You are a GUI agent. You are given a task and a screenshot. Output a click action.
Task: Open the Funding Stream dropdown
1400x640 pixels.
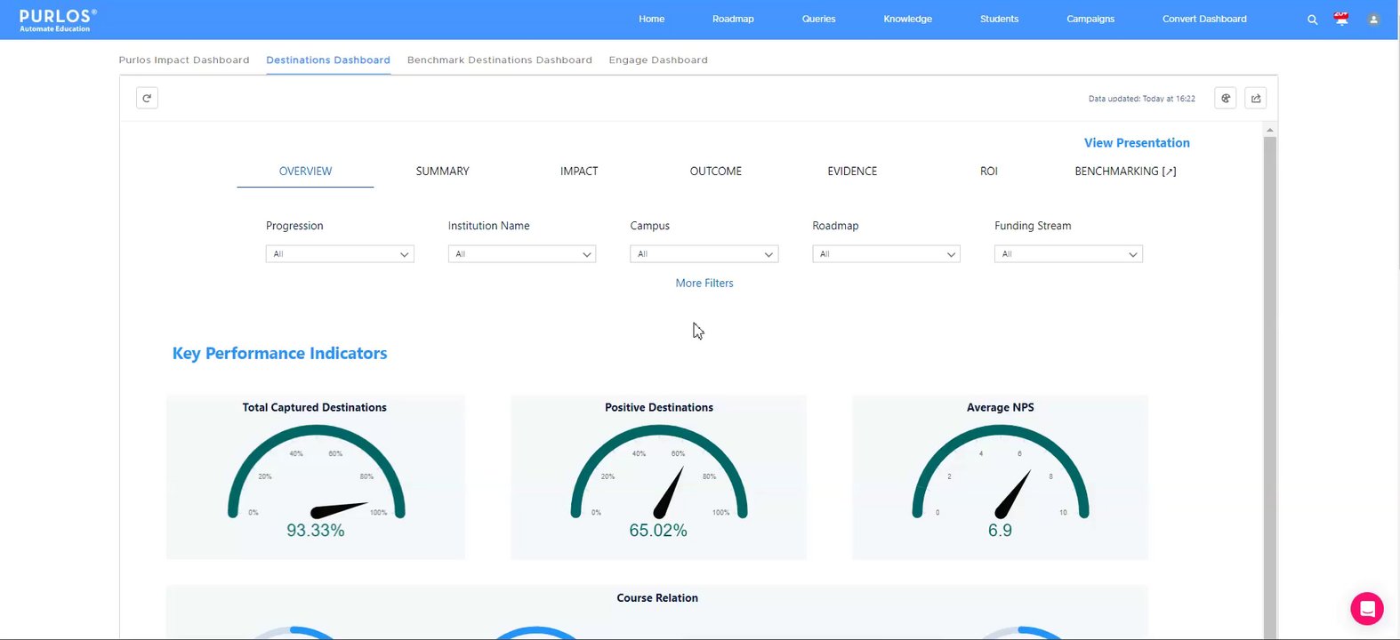coord(1068,254)
